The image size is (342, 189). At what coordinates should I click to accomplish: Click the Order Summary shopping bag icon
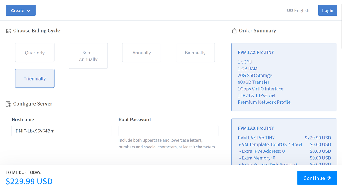coord(234,31)
